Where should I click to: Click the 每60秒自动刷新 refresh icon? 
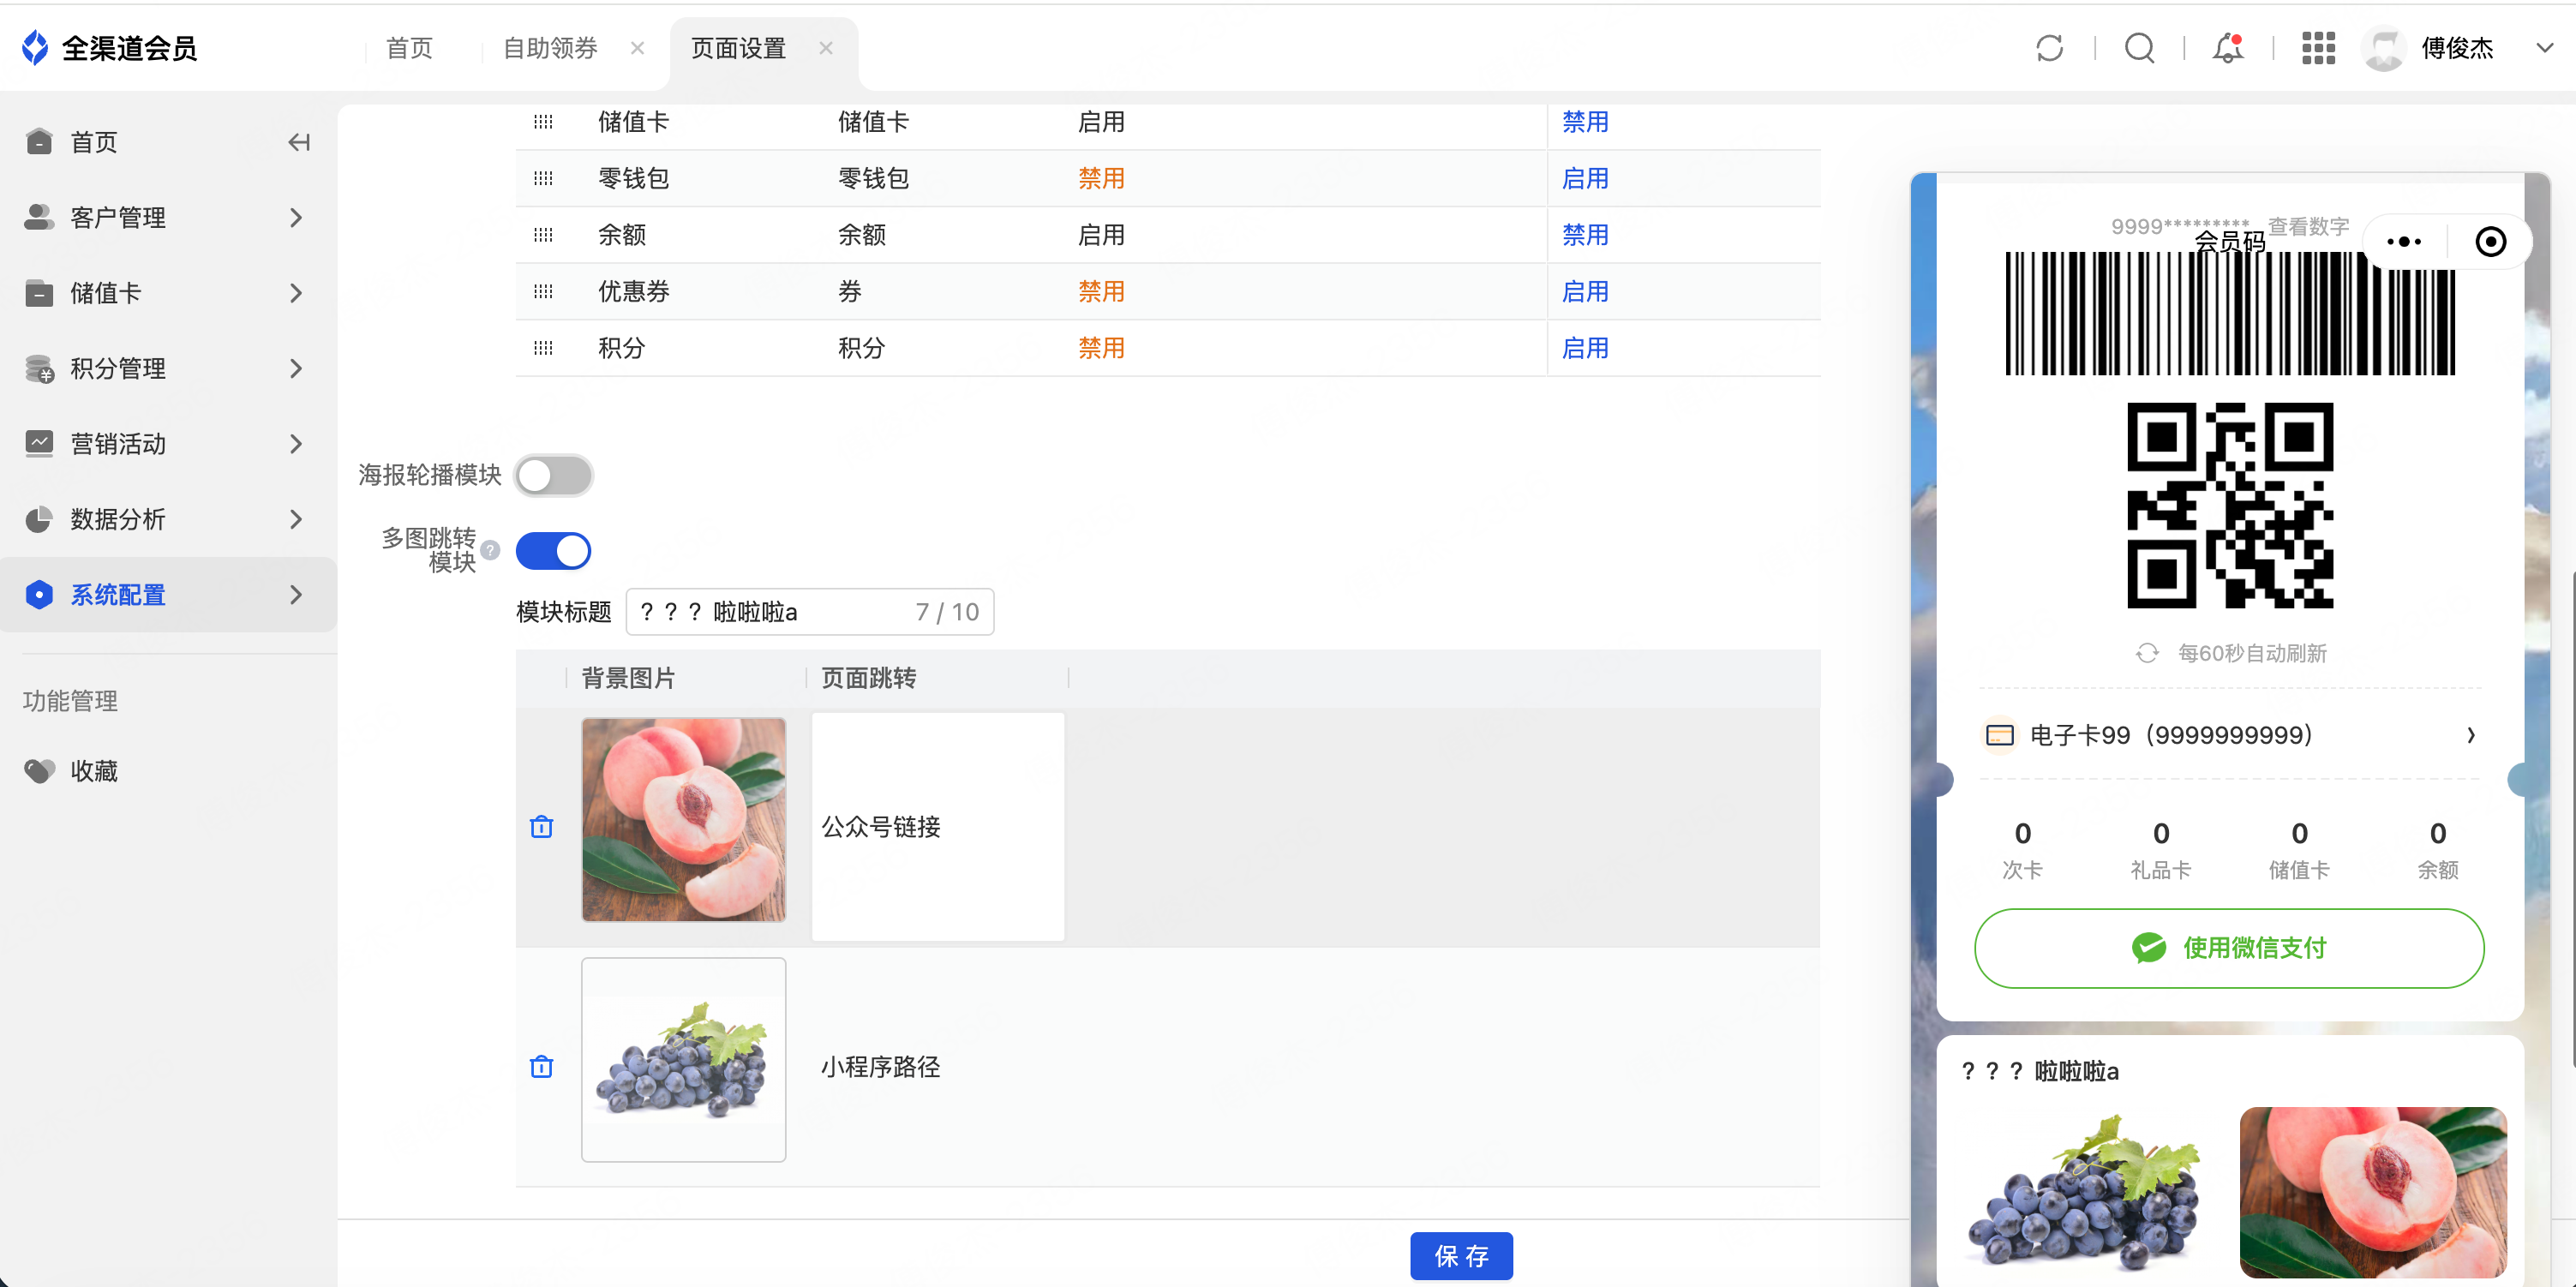(2147, 653)
